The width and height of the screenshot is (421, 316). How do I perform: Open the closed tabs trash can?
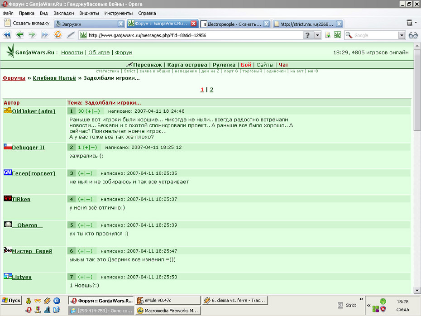pyautogui.click(x=409, y=23)
